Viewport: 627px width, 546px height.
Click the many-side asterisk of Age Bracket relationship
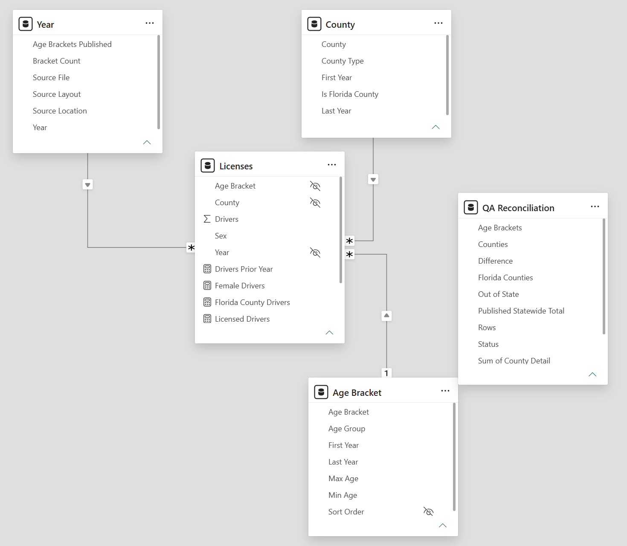350,255
